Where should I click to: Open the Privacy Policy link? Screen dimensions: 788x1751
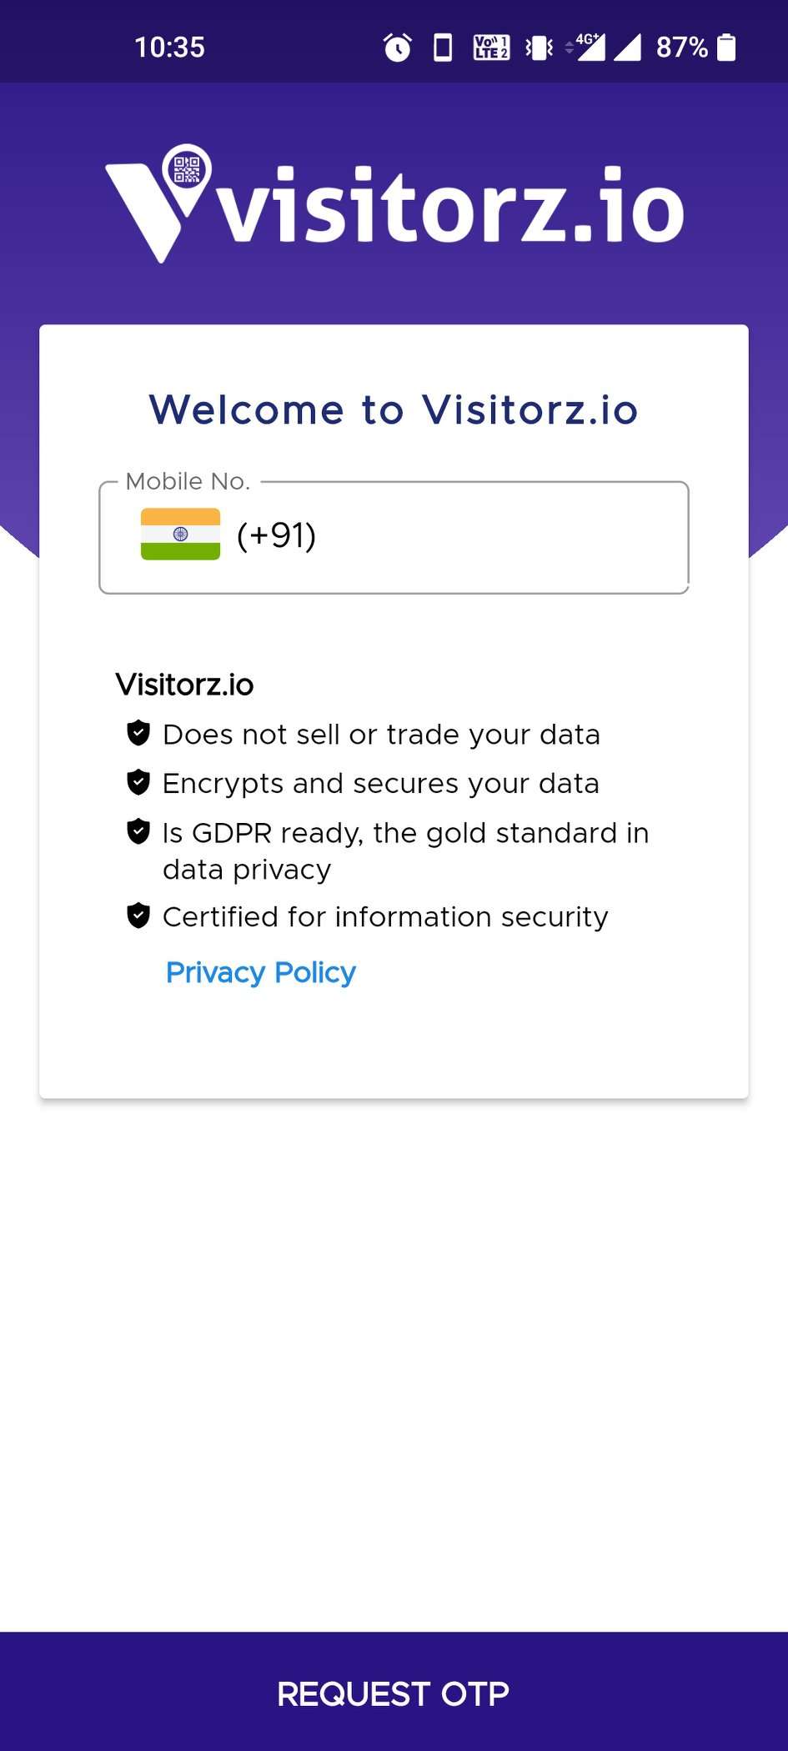[x=260, y=972]
